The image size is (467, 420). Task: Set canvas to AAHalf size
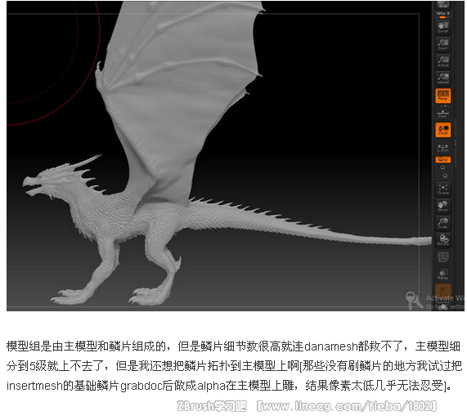[442, 78]
